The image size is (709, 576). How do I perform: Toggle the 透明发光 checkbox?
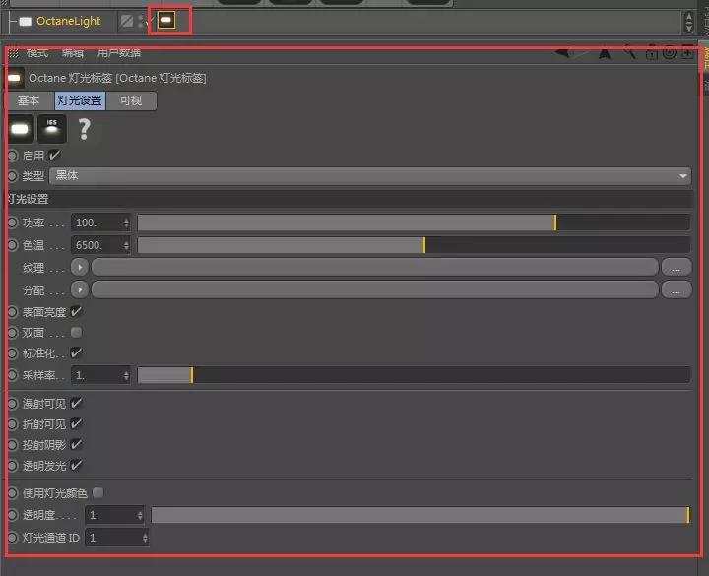point(76,465)
